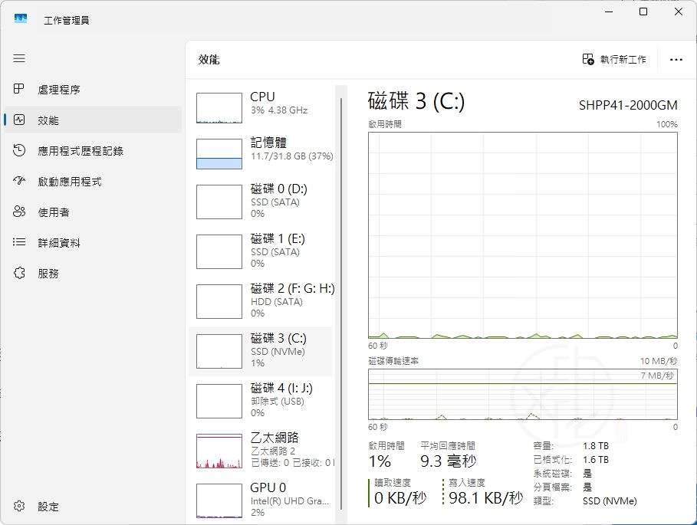The width and height of the screenshot is (697, 525).
Task: Click the 使用者 people icon
Action: pos(19,212)
